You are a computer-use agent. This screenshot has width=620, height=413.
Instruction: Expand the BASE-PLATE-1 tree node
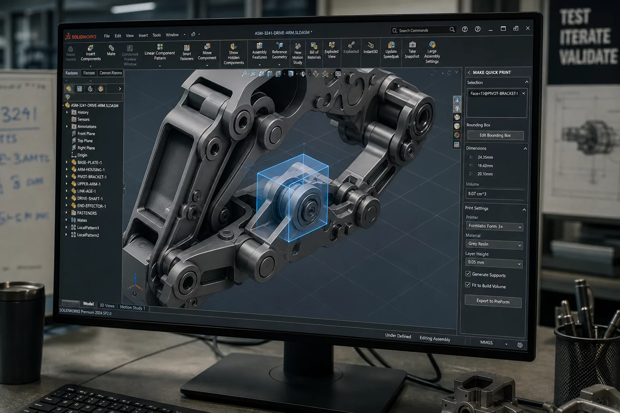67,162
